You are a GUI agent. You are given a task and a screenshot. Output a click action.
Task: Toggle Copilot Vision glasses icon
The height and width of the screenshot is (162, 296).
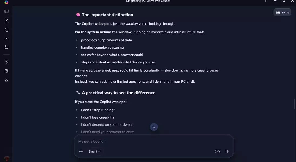217,151
